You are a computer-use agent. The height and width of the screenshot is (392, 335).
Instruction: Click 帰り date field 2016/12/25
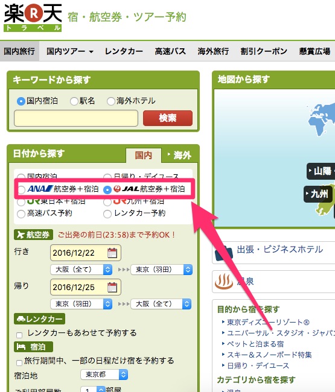(x=86, y=287)
